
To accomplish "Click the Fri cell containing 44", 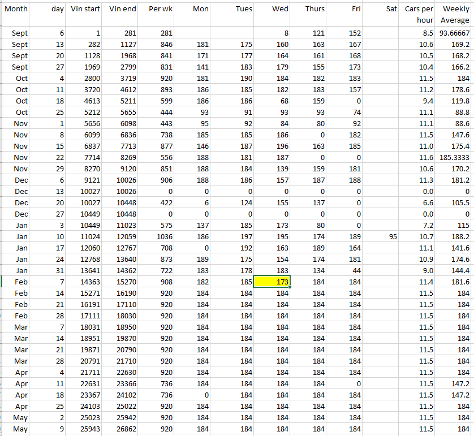I will coord(344,270).
